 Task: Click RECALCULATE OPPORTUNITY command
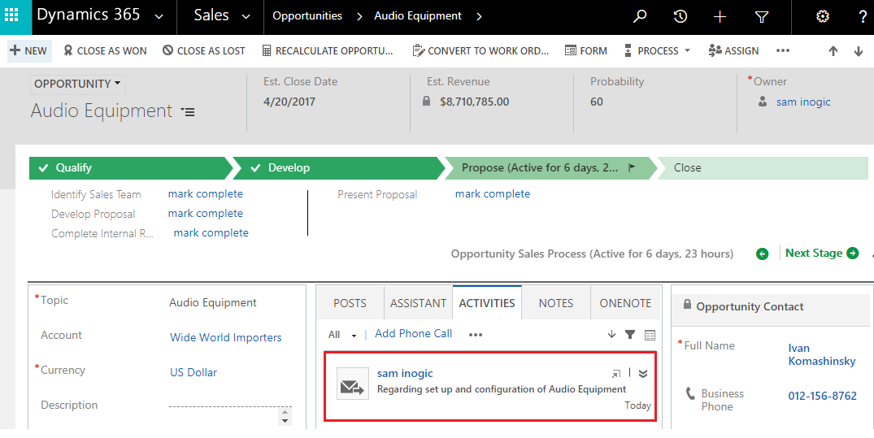[328, 50]
